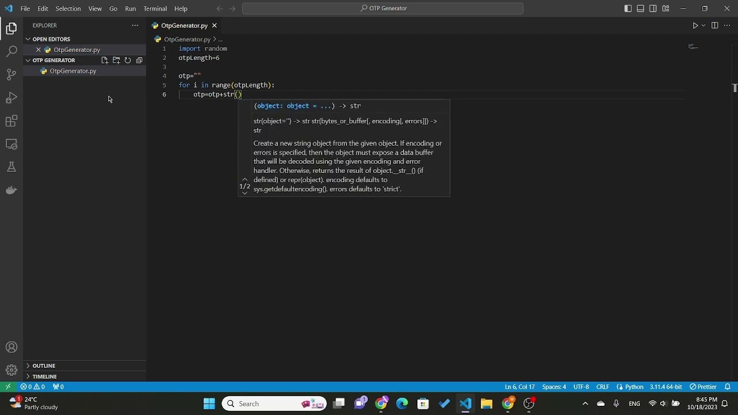
Task: Open the Help menu
Action: click(x=181, y=9)
